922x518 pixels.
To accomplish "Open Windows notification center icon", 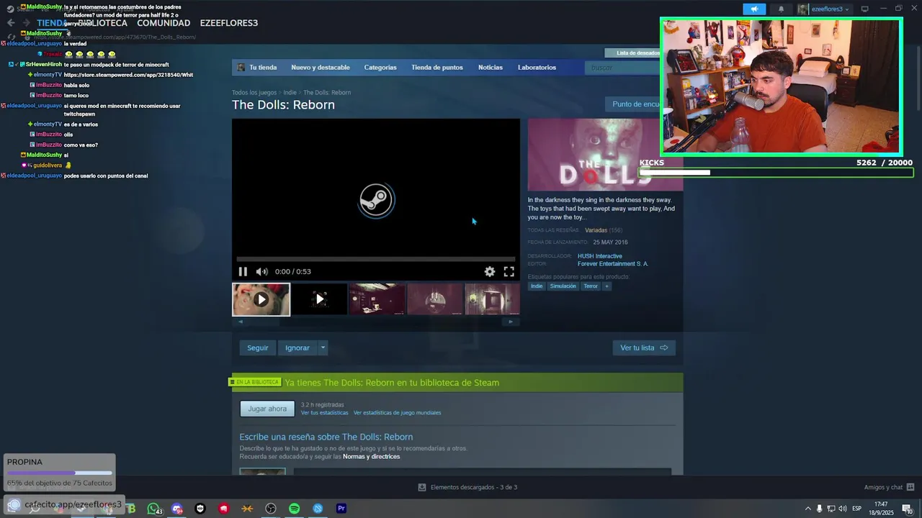I will [907, 509].
